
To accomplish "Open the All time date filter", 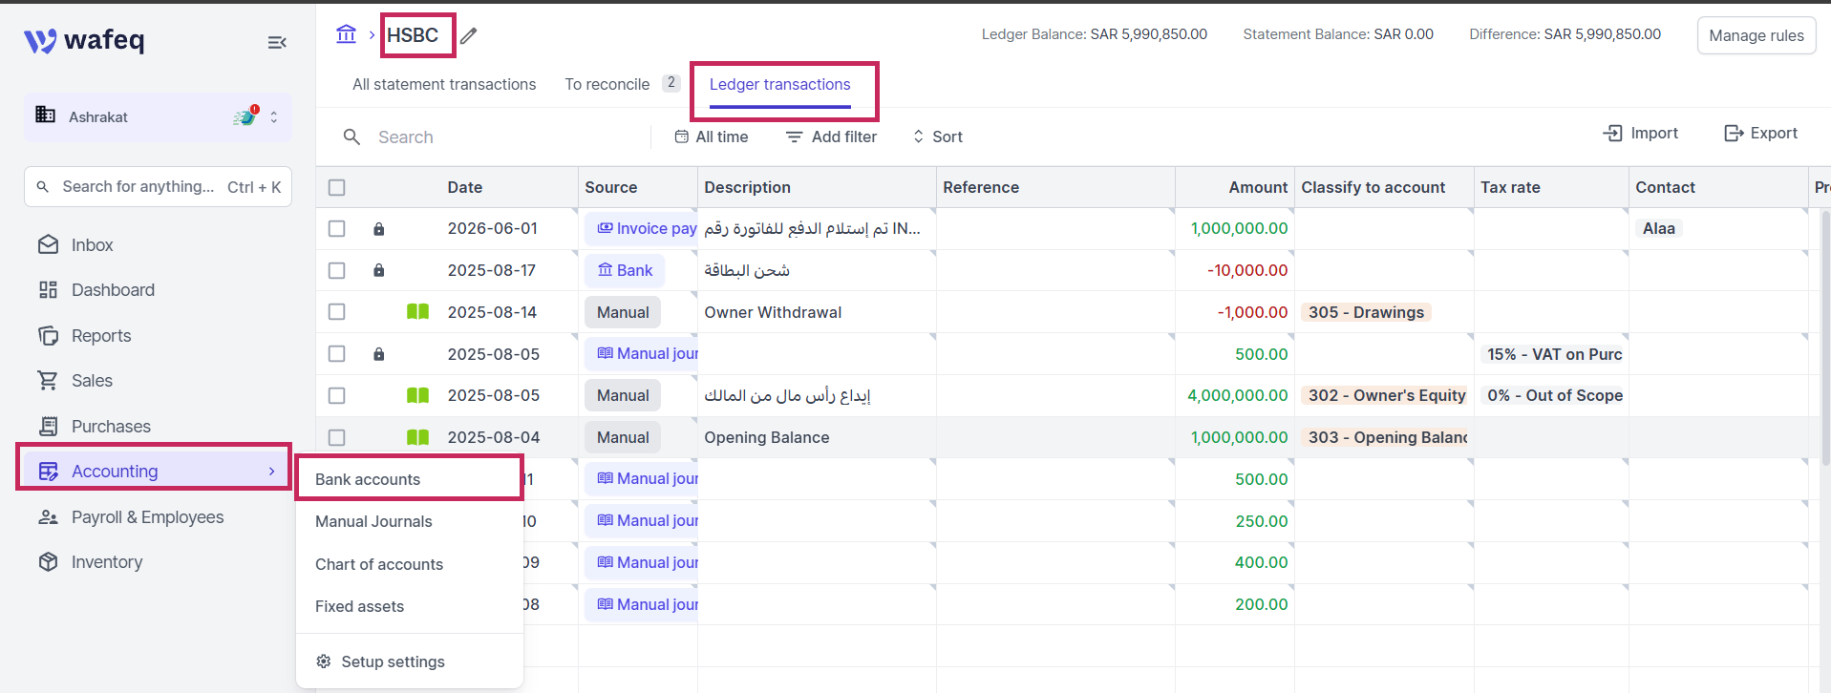I will point(711,137).
